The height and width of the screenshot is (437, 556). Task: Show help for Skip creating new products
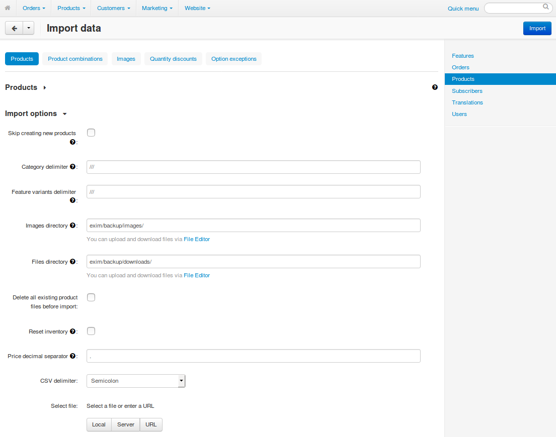[x=72, y=142]
